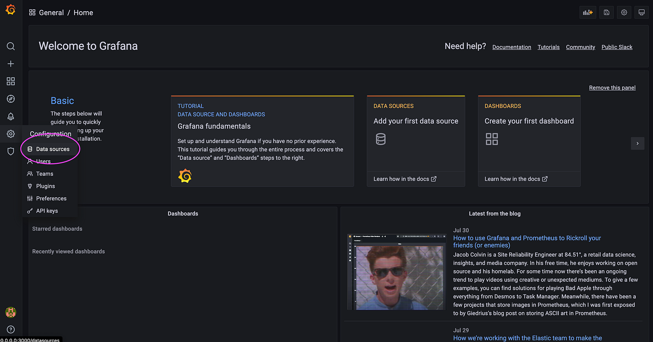Open the Grafana fundamentals tutorial card
653x342 pixels.
click(263, 141)
